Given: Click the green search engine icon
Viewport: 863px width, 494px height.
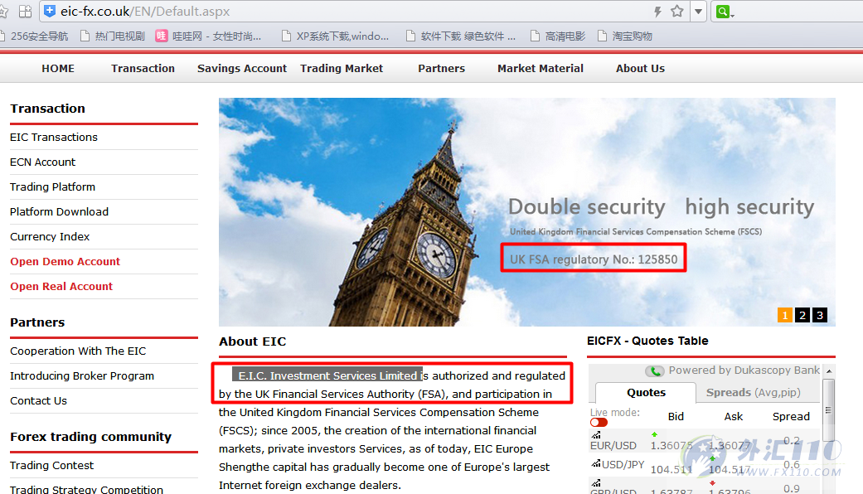Looking at the screenshot, I should [x=723, y=11].
